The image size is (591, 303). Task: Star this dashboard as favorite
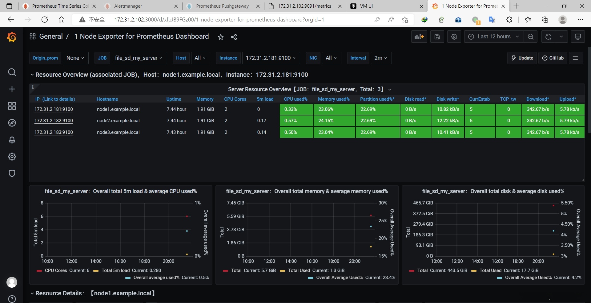(x=221, y=37)
